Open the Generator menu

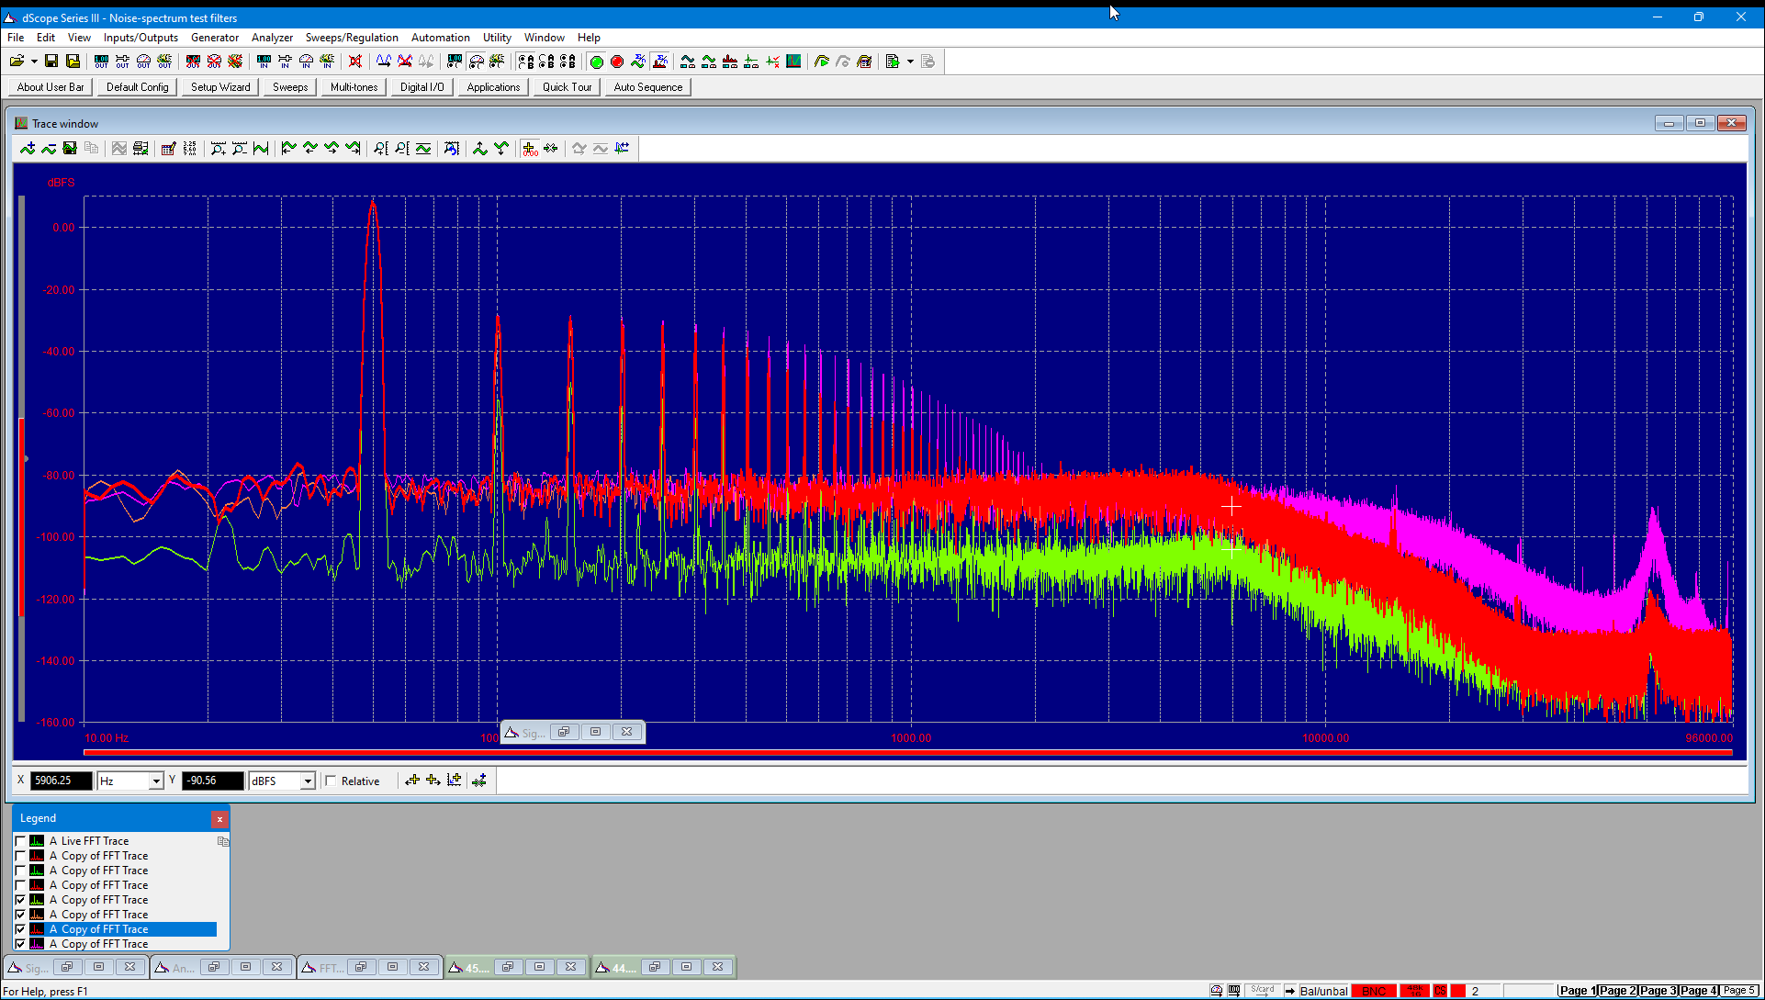tap(215, 38)
